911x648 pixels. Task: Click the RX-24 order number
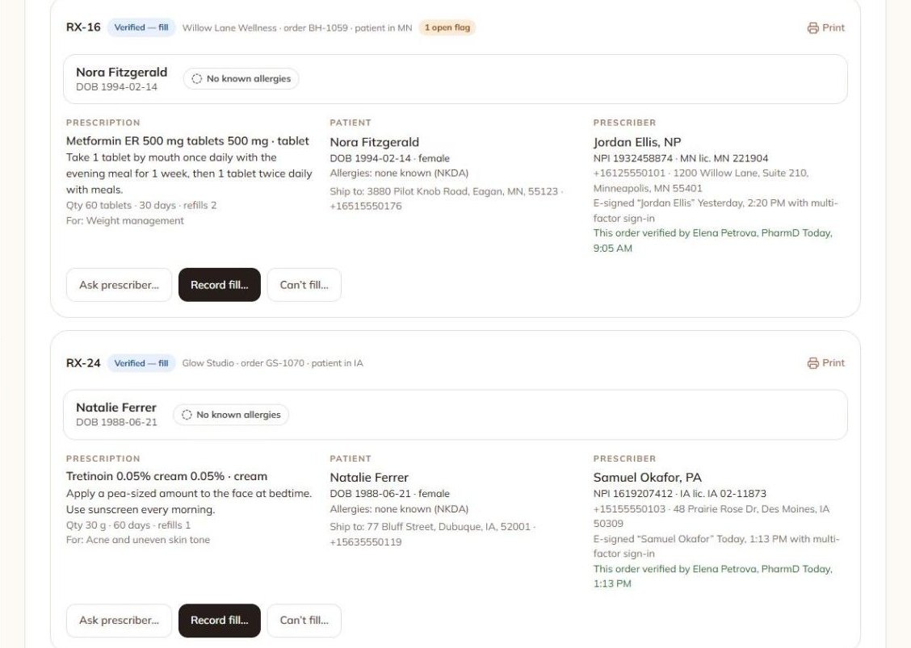coord(83,363)
